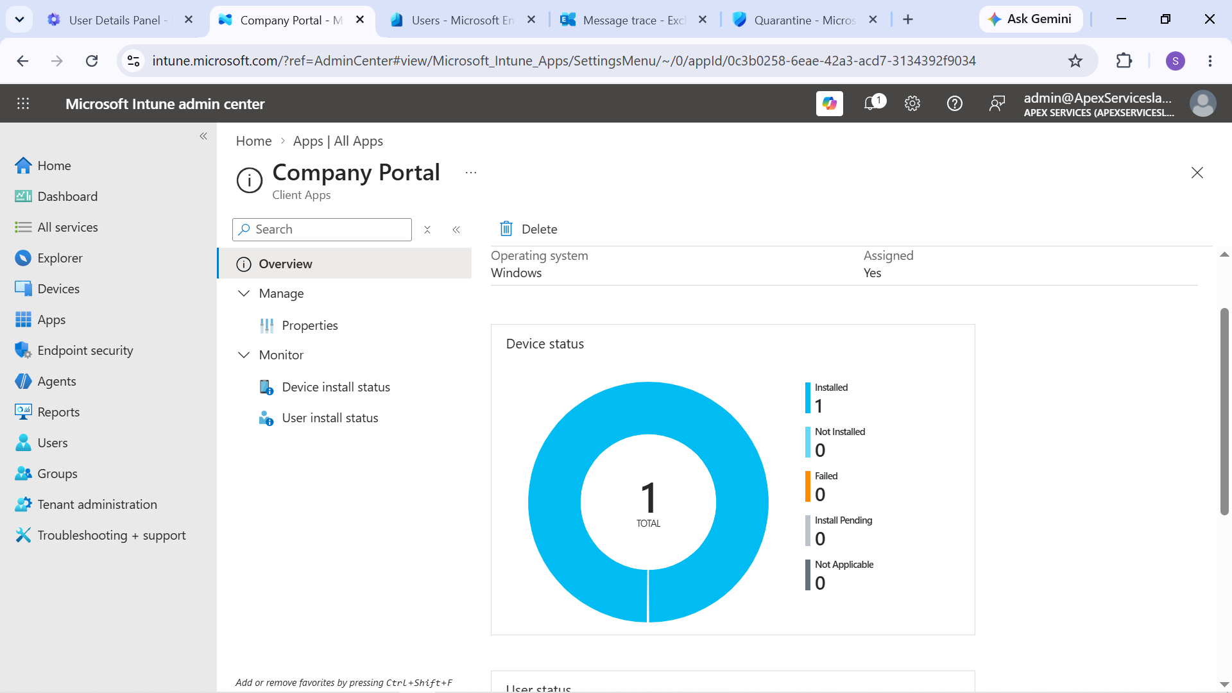The image size is (1232, 693).
Task: Click the Install Pending legend entry
Action: point(839,531)
